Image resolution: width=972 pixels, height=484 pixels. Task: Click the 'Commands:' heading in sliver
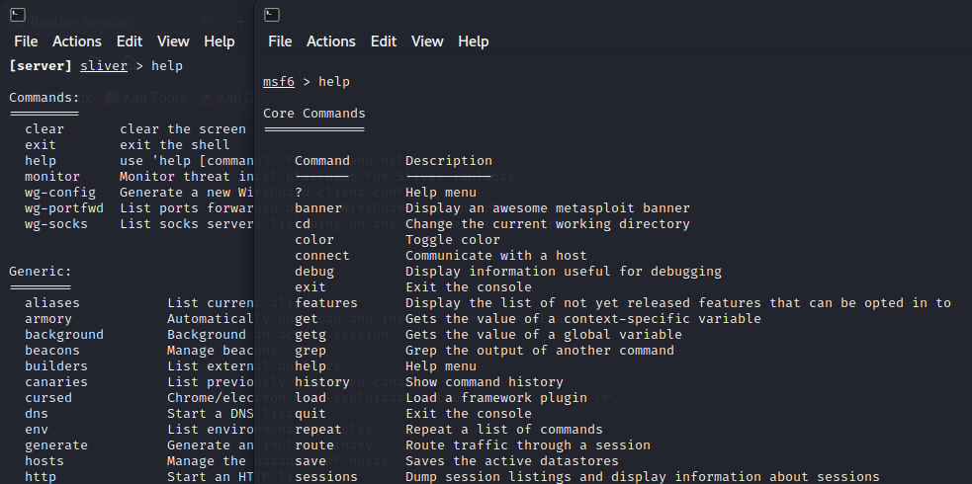(44, 98)
